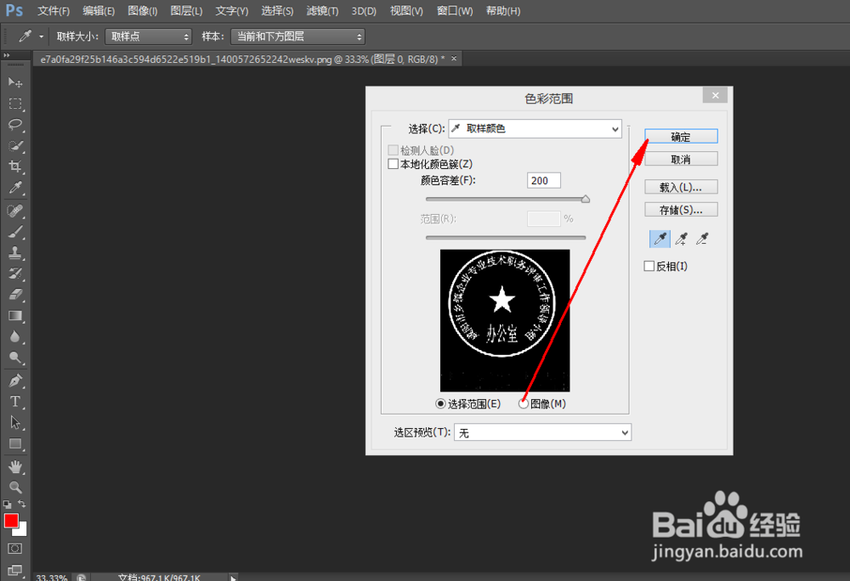This screenshot has width=850, height=581.
Task: Click the 确定 button
Action: [x=681, y=137]
